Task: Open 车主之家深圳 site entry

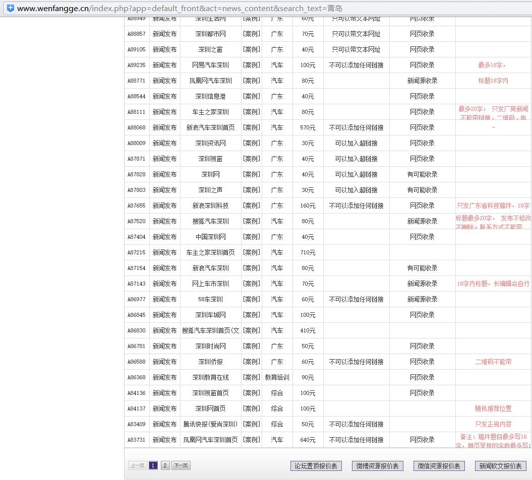Action: [210, 112]
